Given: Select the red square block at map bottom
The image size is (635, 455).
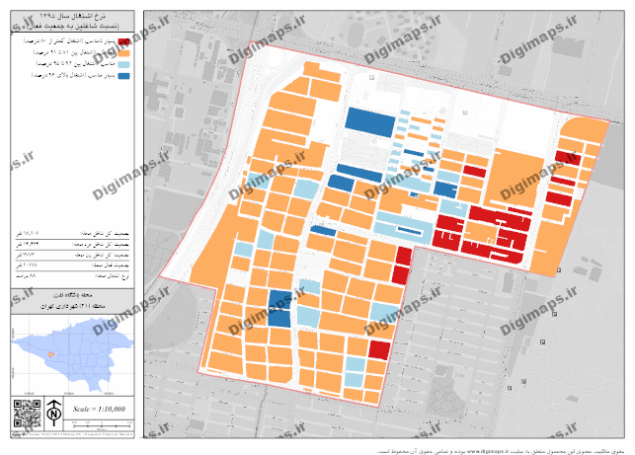Looking at the screenshot, I should pos(378,348).
